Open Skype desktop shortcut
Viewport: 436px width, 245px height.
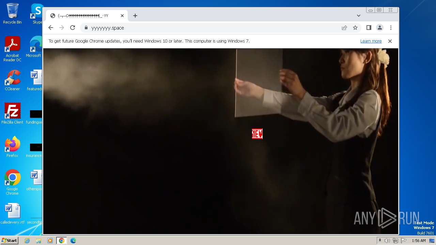point(37,14)
